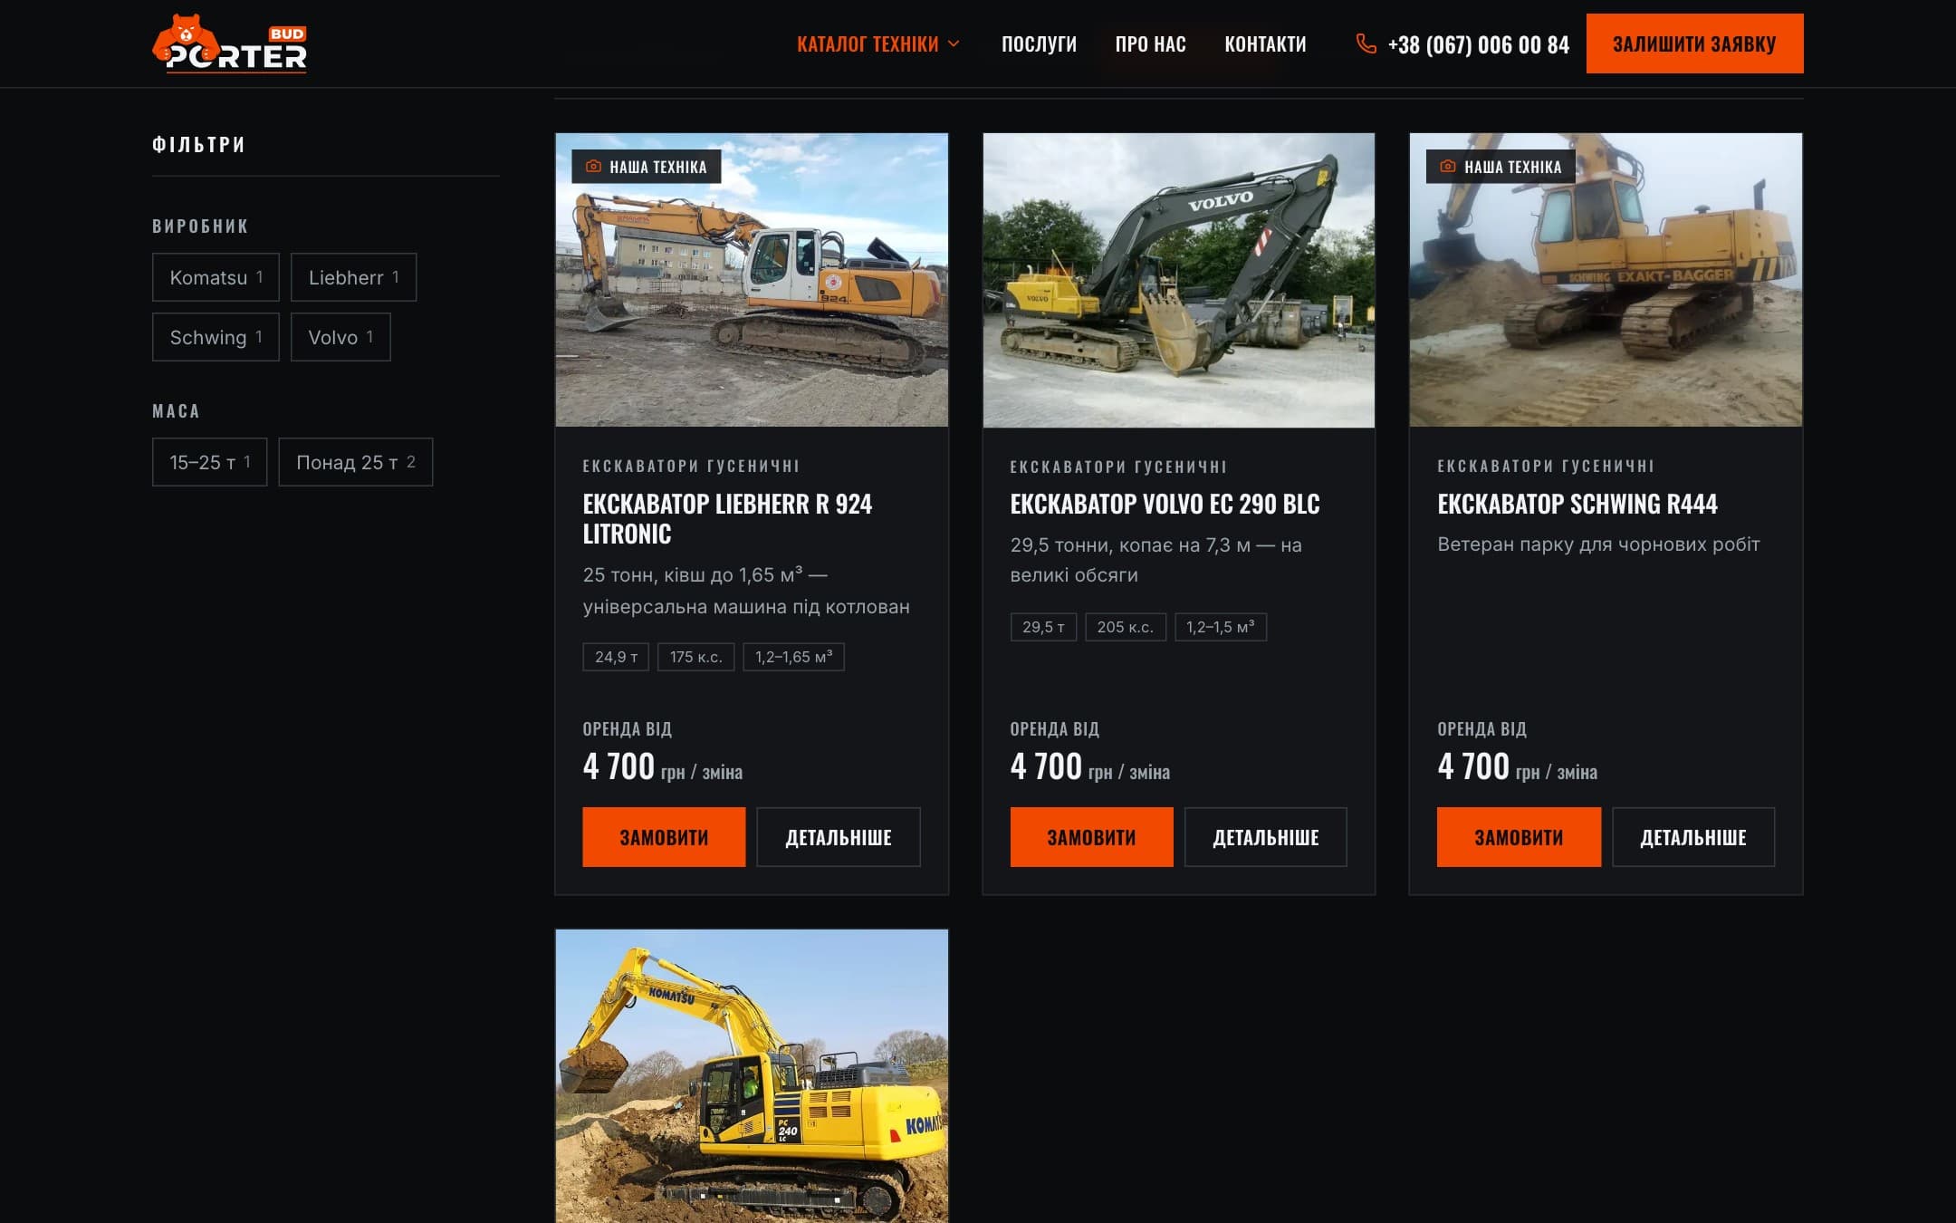Filter by Volvo manufacturer
Viewport: 1956px width, 1223px height.
[340, 337]
